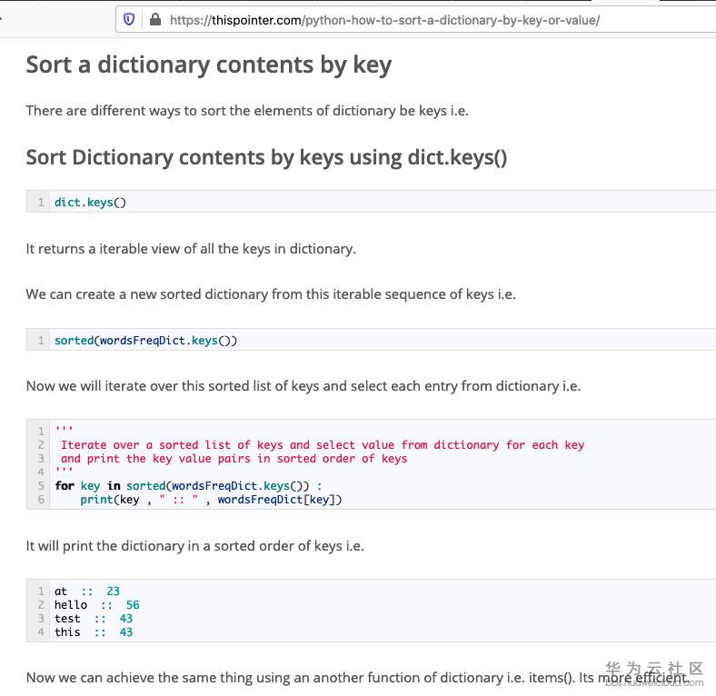716x696 pixels.
Task: Click the sentence "It returns a iterable view"
Action: pyautogui.click(x=191, y=249)
